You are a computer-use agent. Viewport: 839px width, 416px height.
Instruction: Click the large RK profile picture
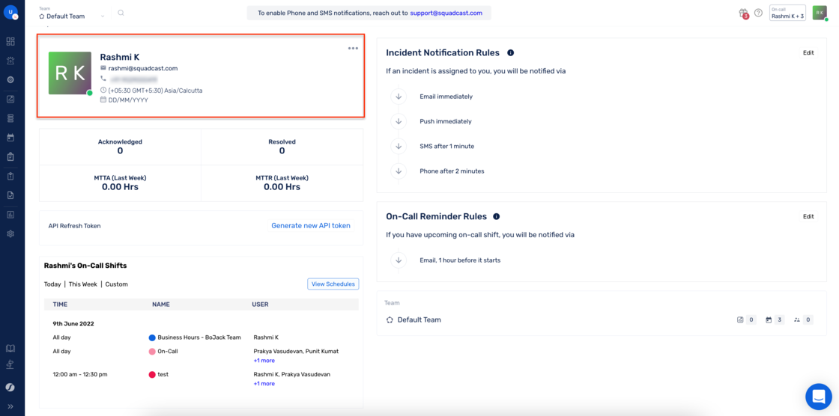point(70,73)
